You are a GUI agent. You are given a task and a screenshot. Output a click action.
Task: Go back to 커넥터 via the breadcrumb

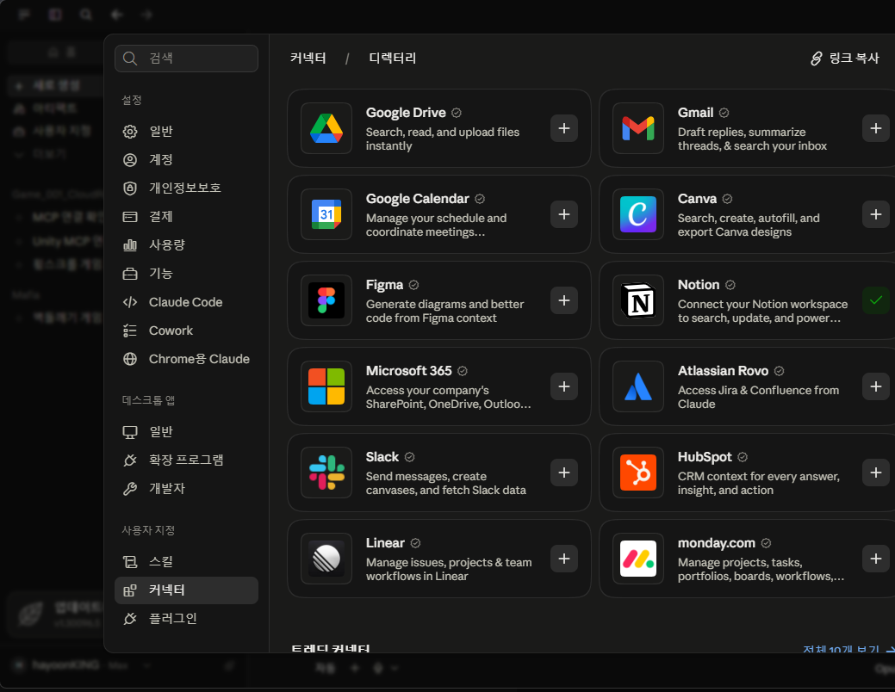point(308,59)
